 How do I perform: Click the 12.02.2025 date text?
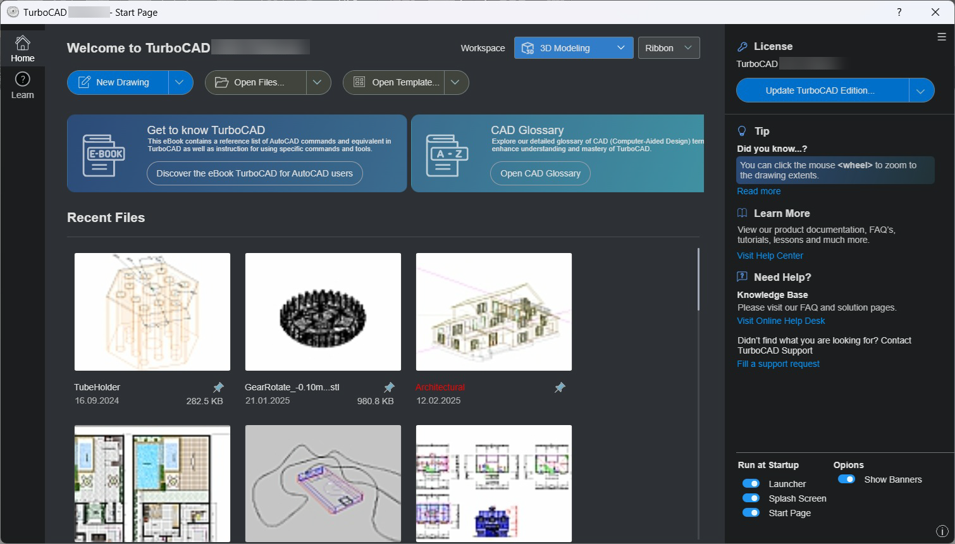point(438,400)
